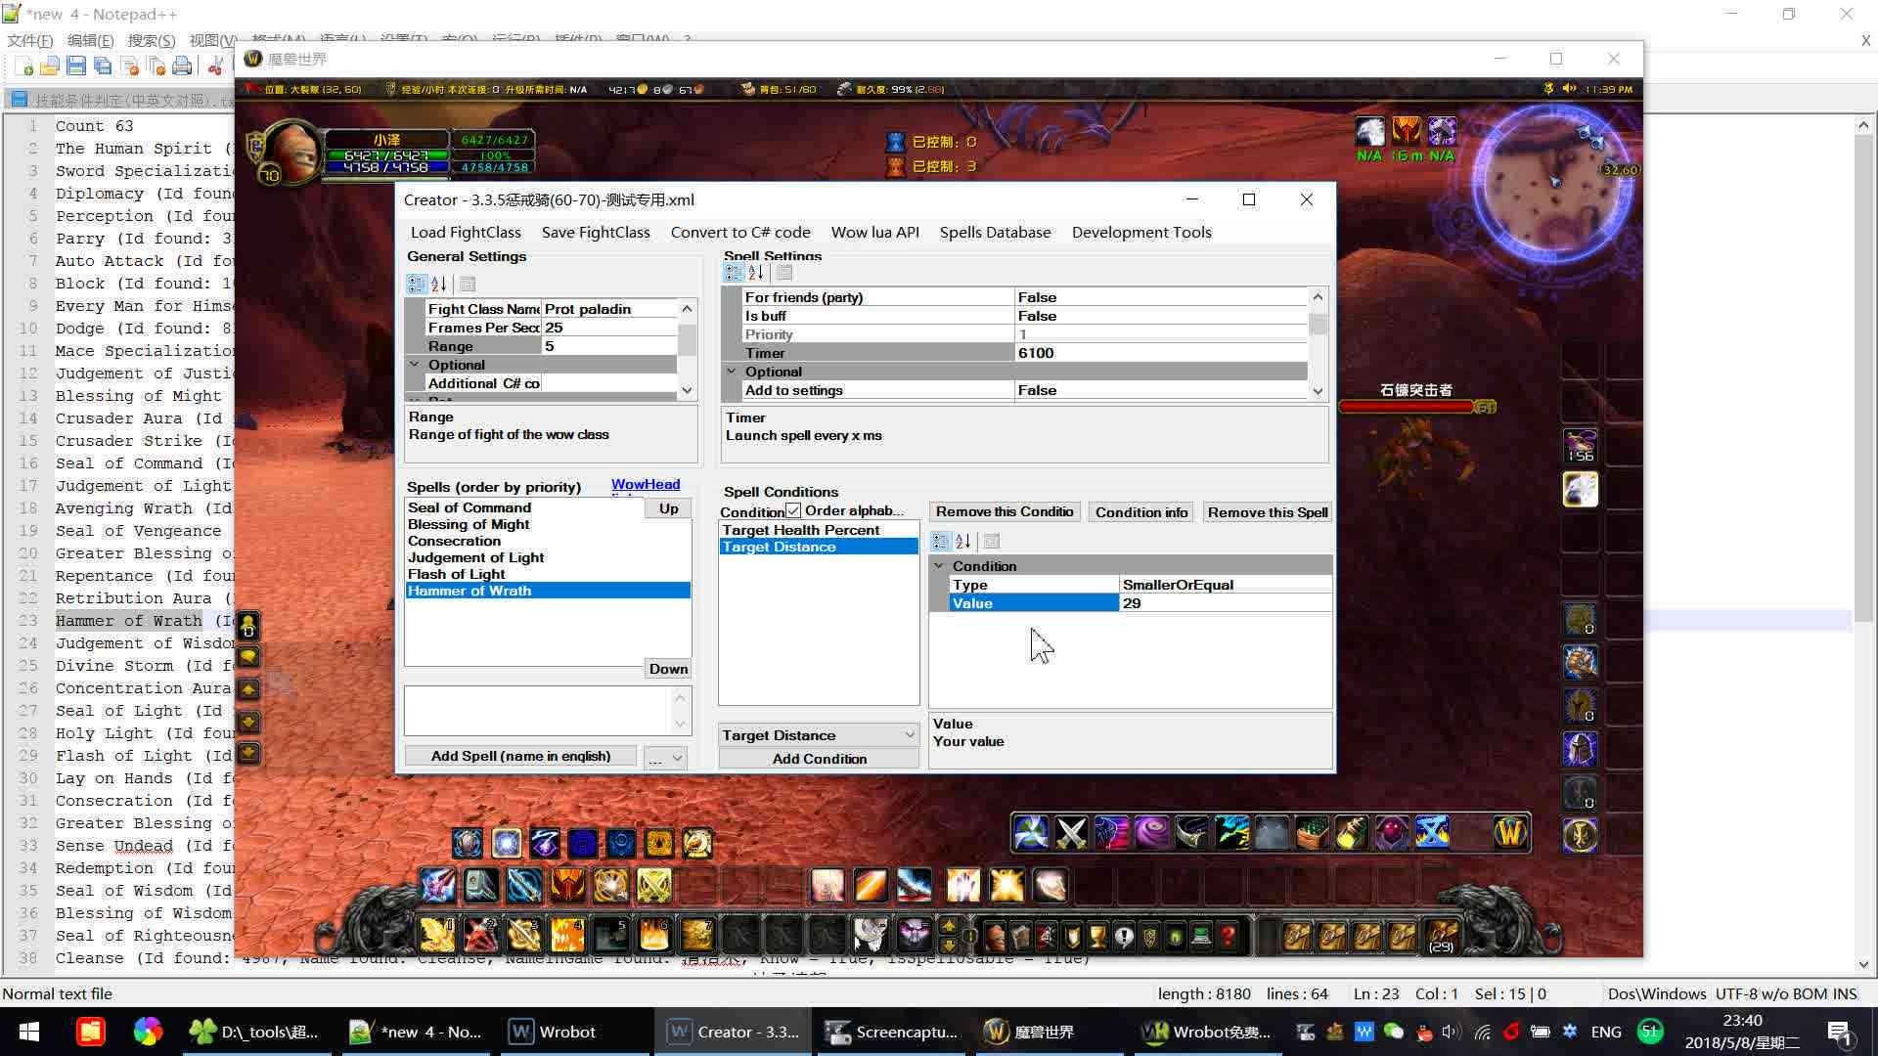Click the Down arrow to lower spell priority
The height and width of the screenshot is (1056, 1878).
tap(667, 668)
